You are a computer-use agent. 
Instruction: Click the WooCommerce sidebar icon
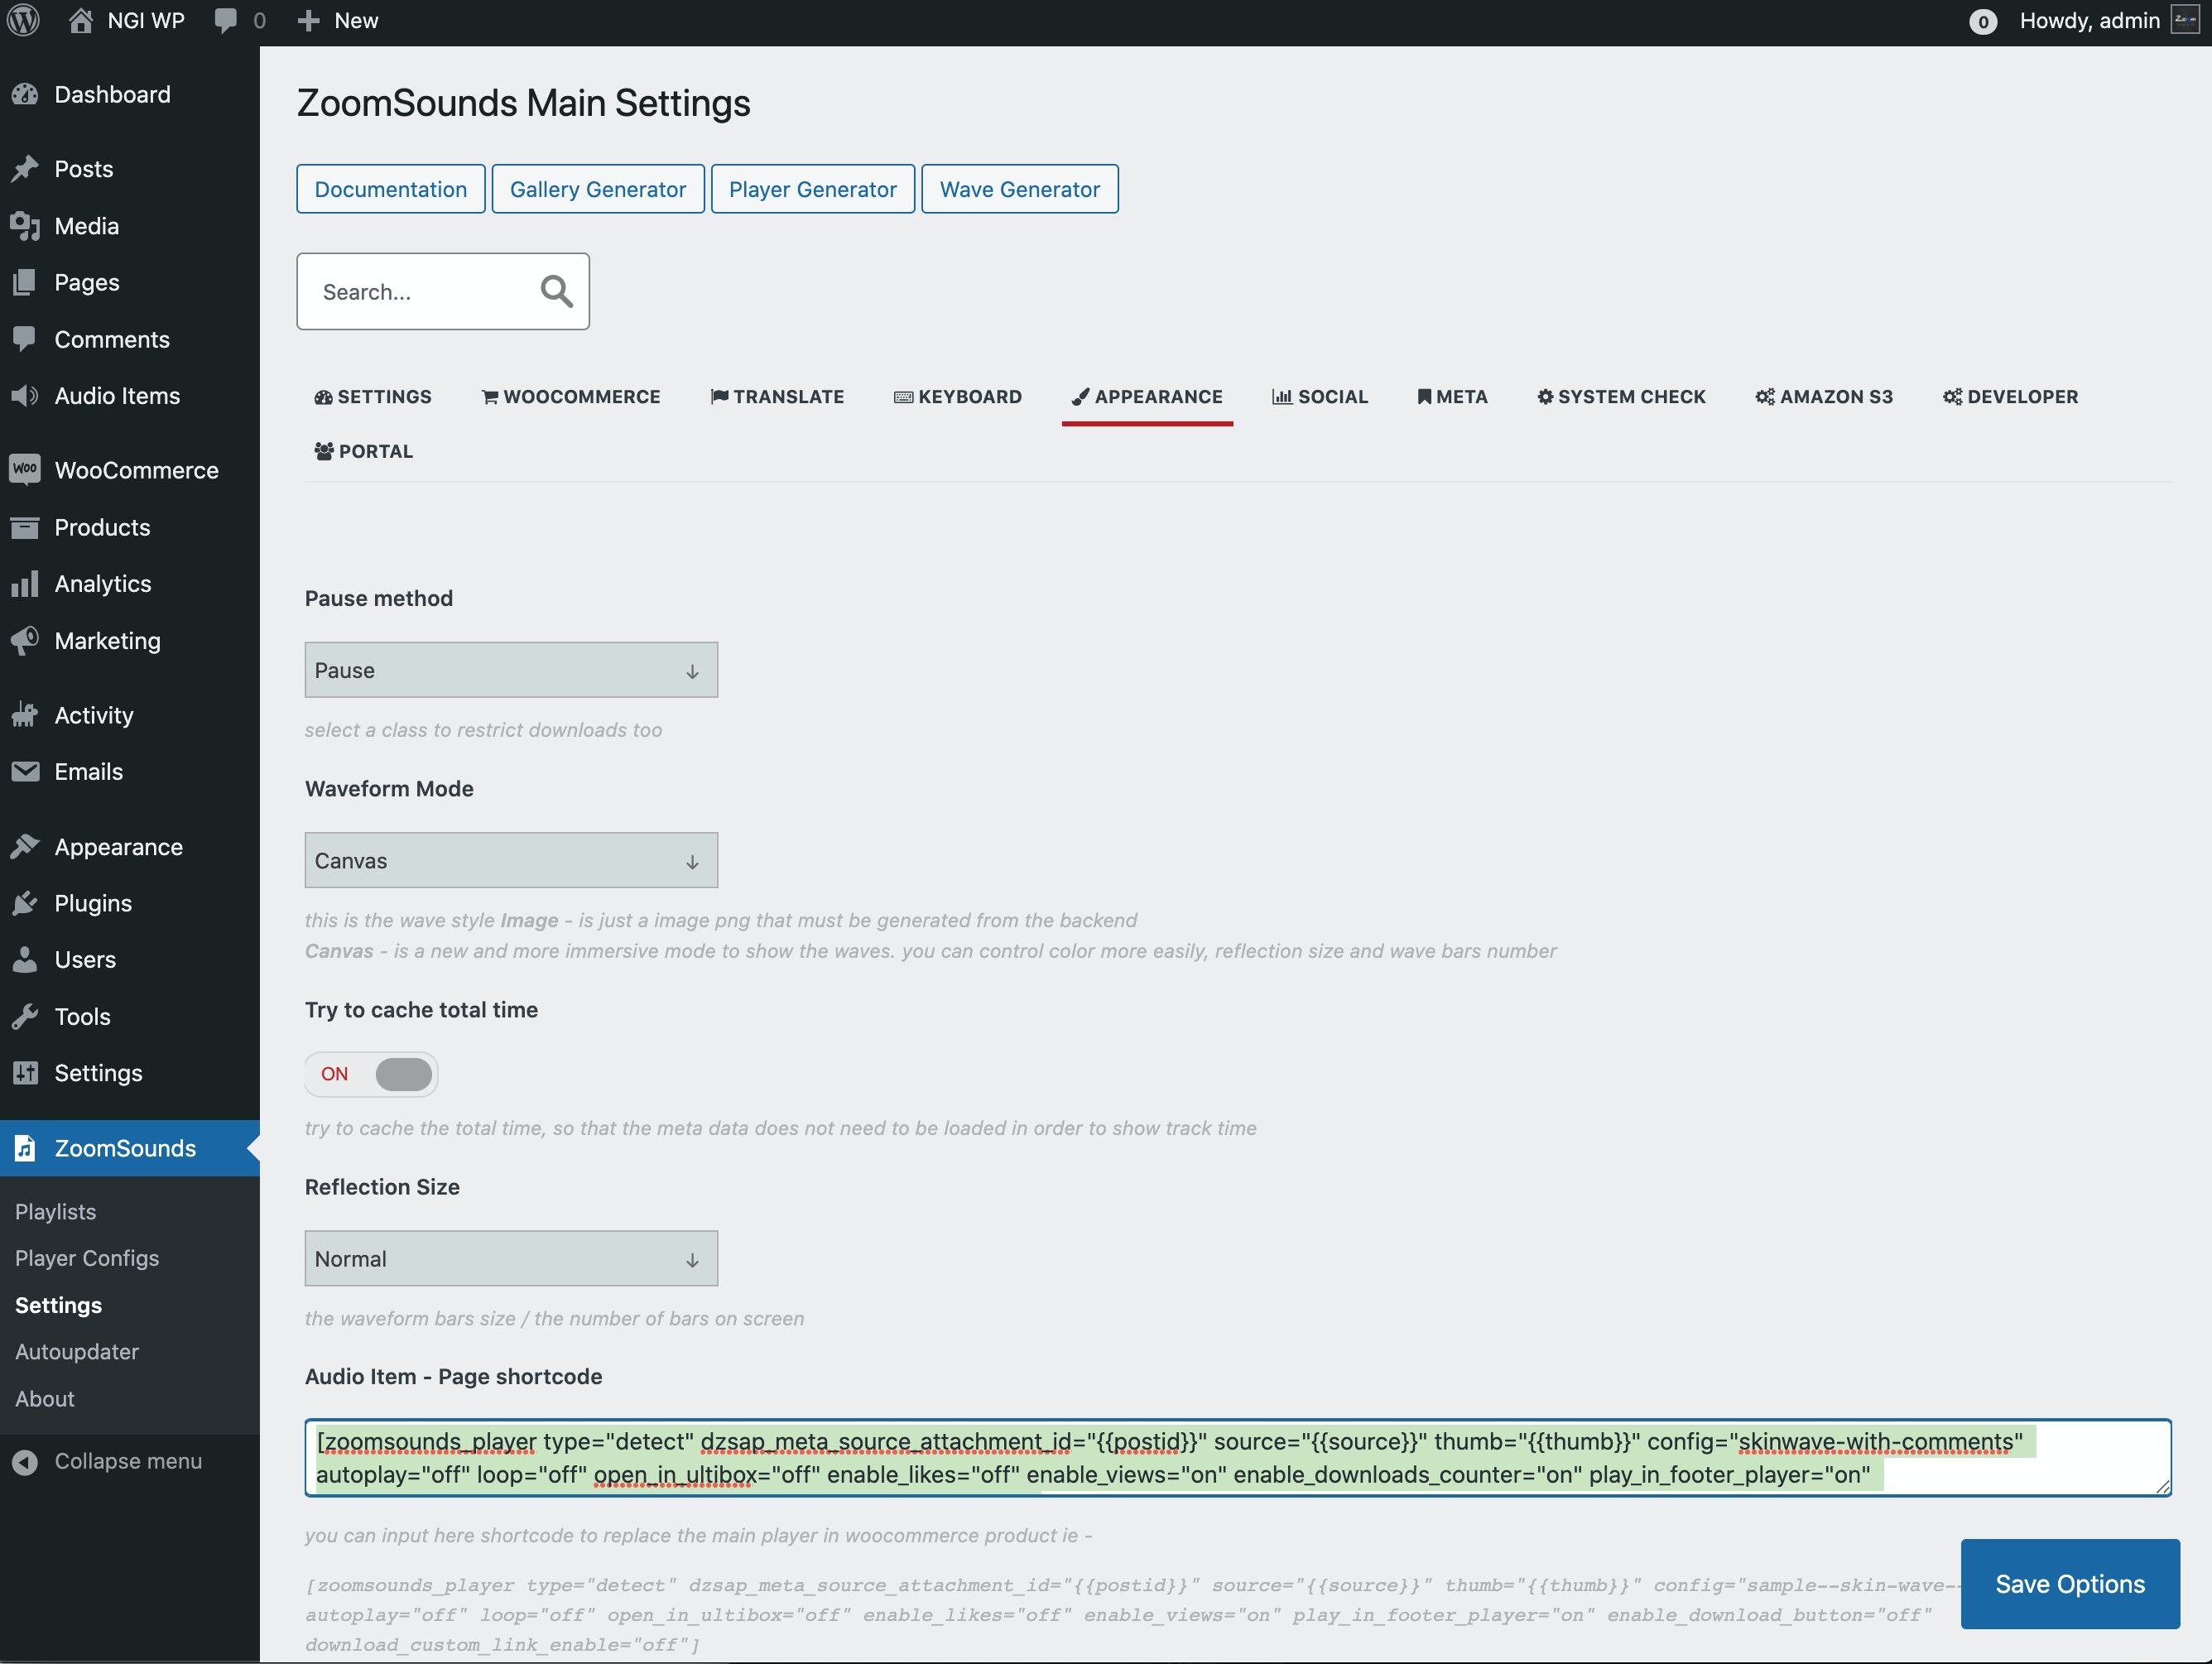coord(25,470)
